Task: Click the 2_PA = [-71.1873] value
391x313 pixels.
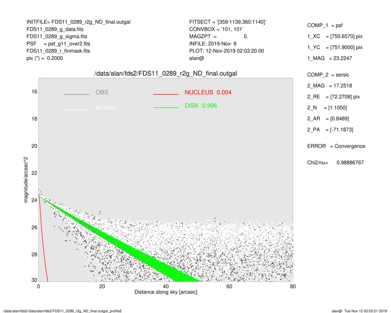Action: point(330,130)
